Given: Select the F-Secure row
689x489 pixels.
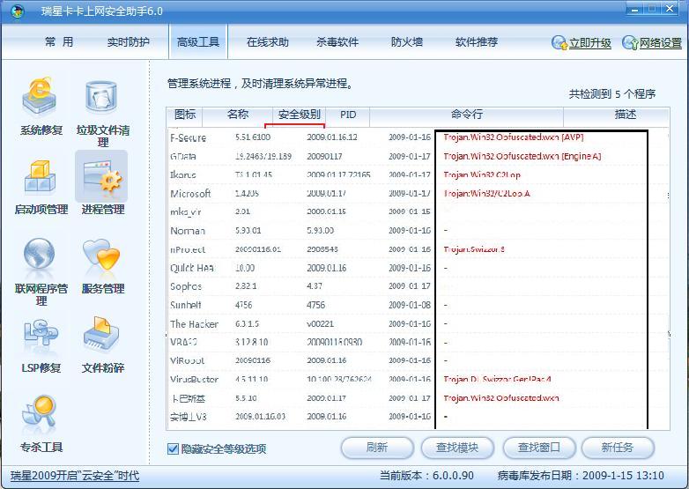Looking at the screenshot, I should tap(418, 137).
